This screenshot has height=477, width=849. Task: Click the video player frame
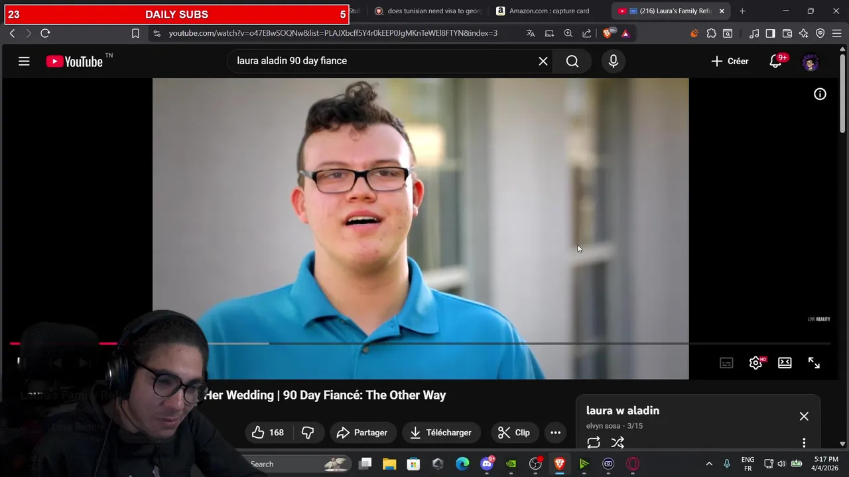(421, 229)
